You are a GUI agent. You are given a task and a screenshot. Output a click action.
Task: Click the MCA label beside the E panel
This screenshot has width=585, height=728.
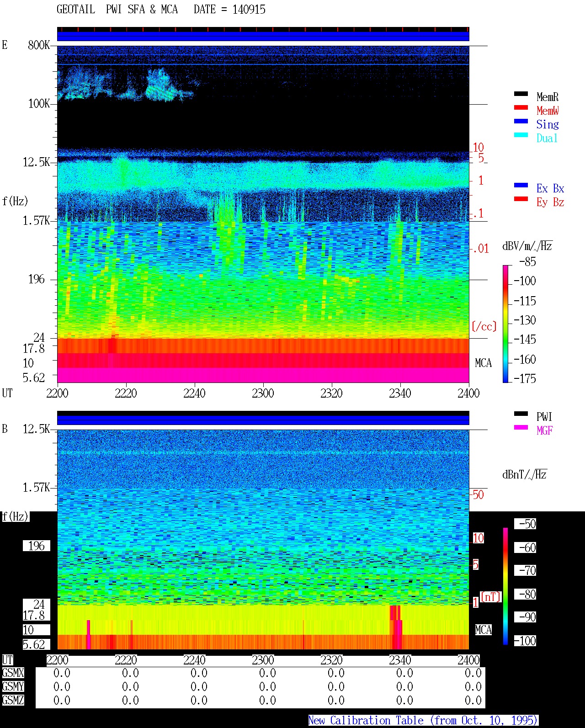[x=483, y=363]
